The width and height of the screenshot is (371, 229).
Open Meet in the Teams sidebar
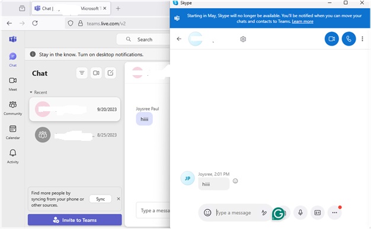coord(13,84)
